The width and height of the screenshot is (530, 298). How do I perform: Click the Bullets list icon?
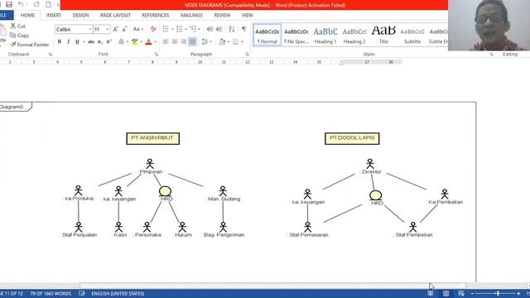[x=166, y=30]
